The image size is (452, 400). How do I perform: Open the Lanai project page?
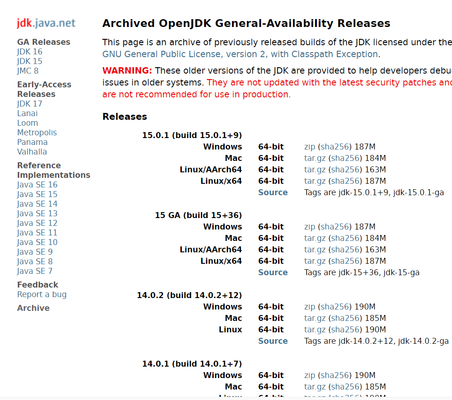pos(27,113)
